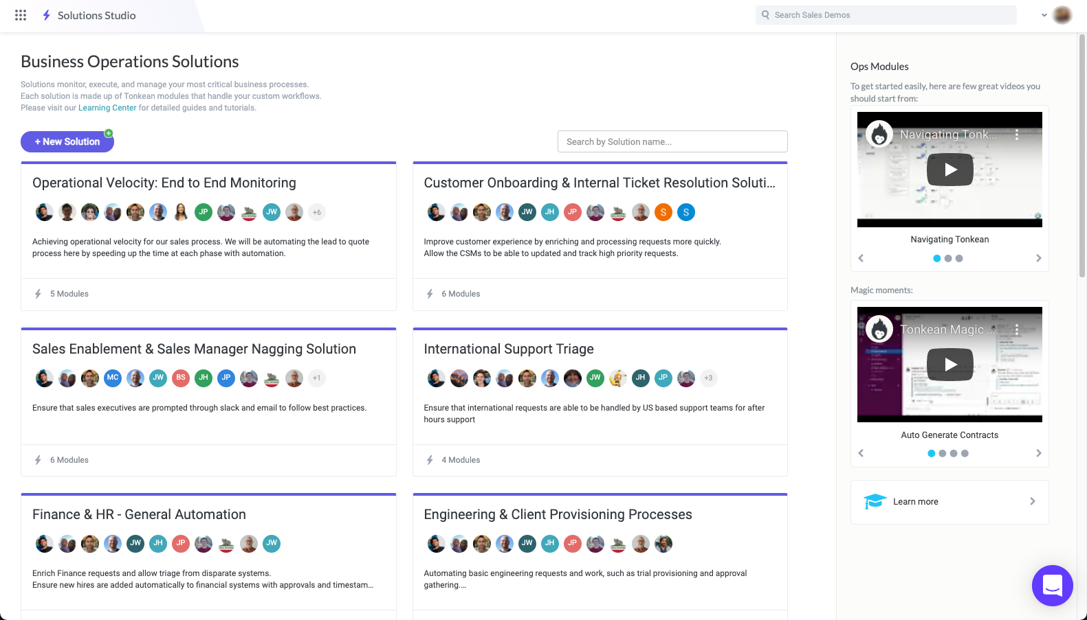Open the International Support Triage solution
This screenshot has width=1087, height=620.
coord(508,349)
